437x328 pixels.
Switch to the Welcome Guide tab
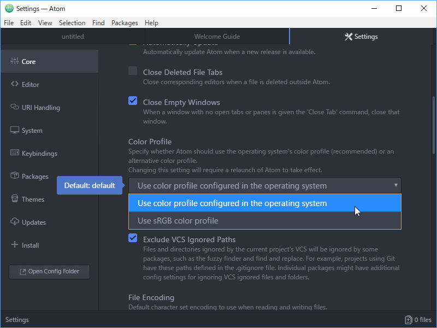pyautogui.click(x=217, y=37)
